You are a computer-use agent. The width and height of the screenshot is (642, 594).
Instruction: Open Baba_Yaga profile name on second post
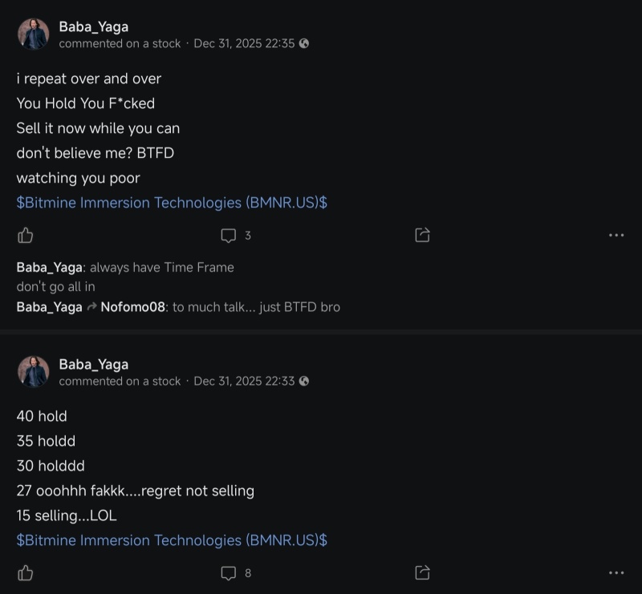tap(94, 364)
